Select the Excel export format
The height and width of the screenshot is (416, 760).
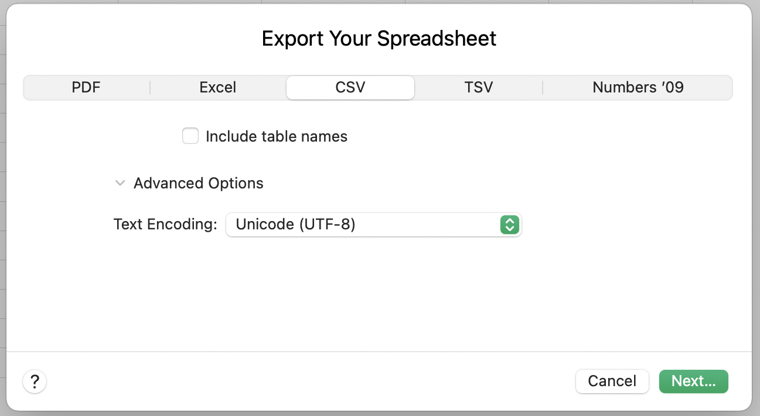click(217, 87)
